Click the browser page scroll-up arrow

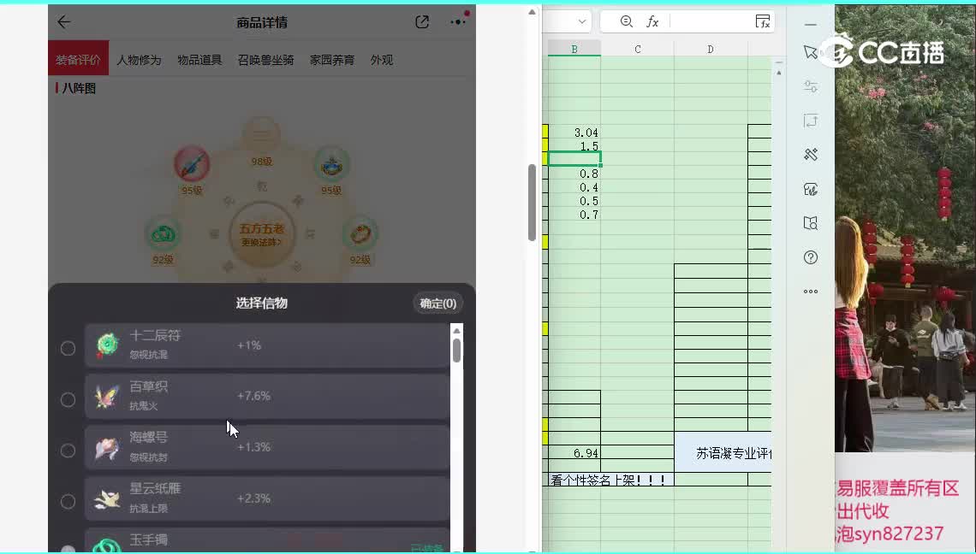(532, 12)
